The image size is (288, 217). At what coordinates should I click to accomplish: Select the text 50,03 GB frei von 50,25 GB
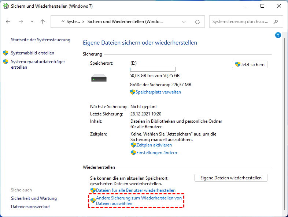tap(155, 76)
